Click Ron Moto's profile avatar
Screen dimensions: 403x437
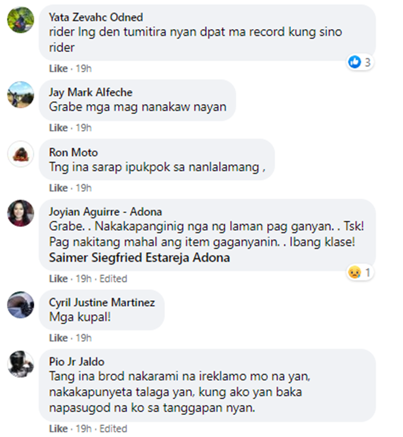point(20,154)
